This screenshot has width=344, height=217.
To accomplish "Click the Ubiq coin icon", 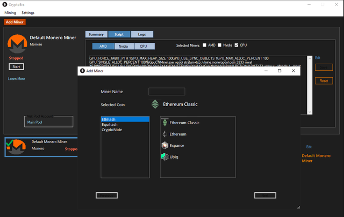I will tap(165, 156).
